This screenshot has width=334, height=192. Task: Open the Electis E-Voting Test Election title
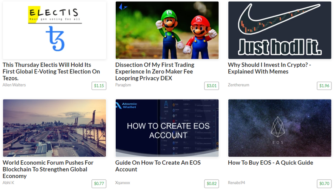coord(51,72)
